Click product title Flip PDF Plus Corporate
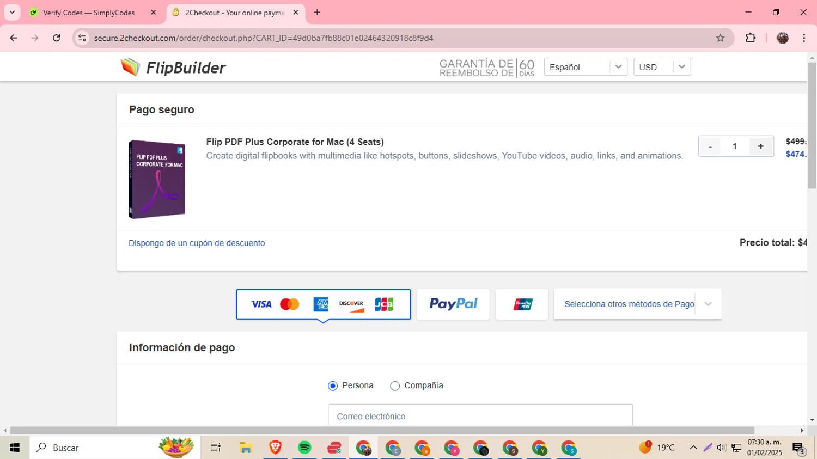This screenshot has height=459, width=817. (x=295, y=142)
